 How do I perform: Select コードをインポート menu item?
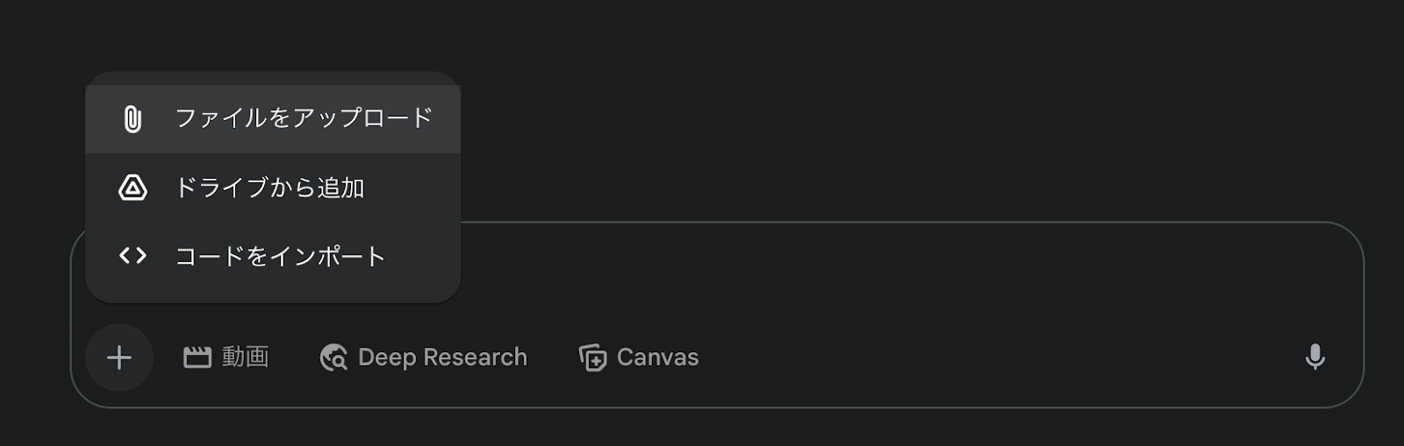click(x=273, y=256)
